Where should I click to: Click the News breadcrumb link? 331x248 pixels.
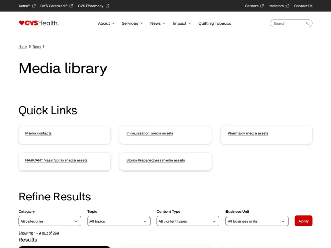37,47
